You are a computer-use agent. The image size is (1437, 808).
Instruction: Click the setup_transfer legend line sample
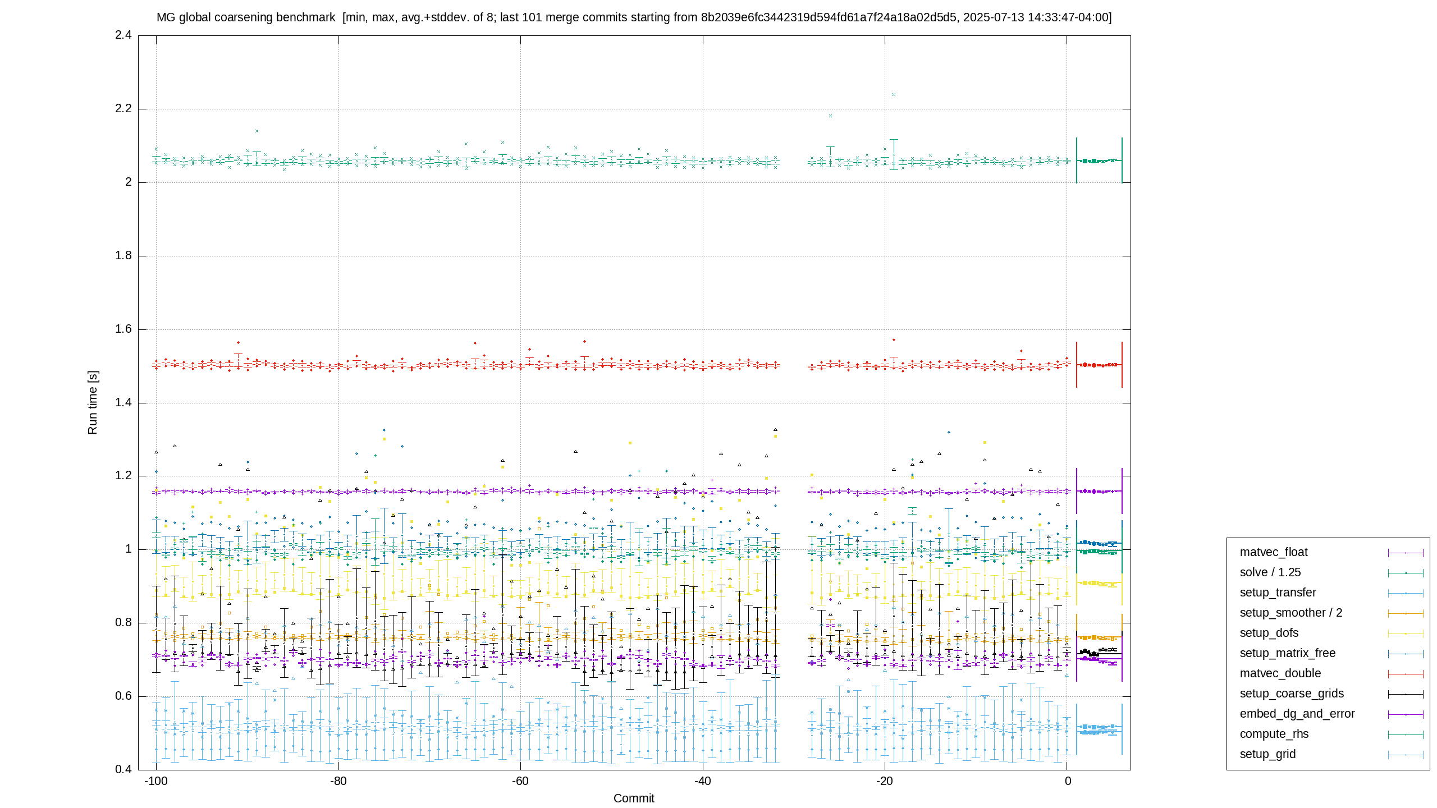pyautogui.click(x=1406, y=593)
